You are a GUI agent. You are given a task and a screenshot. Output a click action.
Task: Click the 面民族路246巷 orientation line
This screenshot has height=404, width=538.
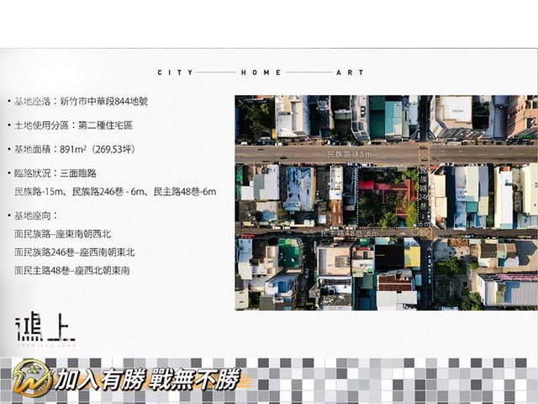coord(74,252)
